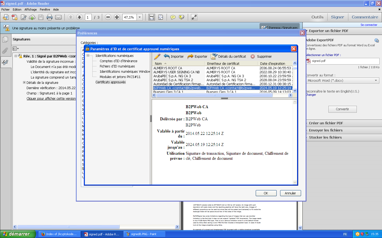Click the Exporter certificate icon
382x238 pixels.
click(x=190, y=56)
